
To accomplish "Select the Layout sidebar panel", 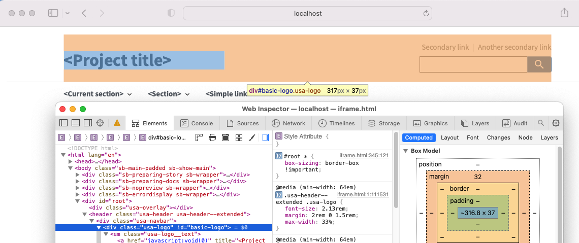I will [450, 137].
